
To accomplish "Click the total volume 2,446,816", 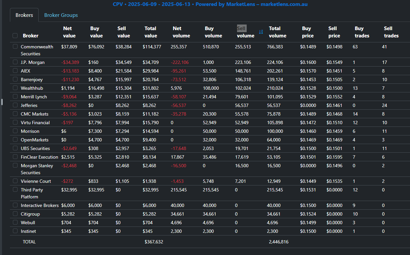I will tap(279, 242).
